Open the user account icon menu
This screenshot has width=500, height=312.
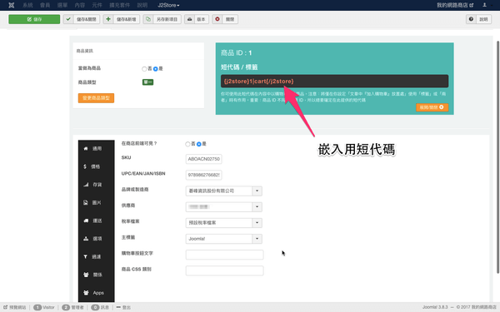click(x=484, y=5)
